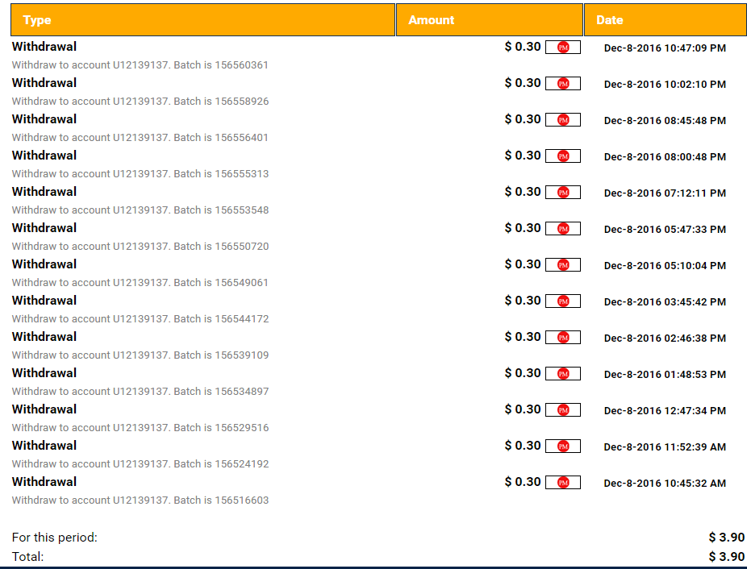Select description with batch 156524192
Screen dimensions: 747x569
(140, 463)
